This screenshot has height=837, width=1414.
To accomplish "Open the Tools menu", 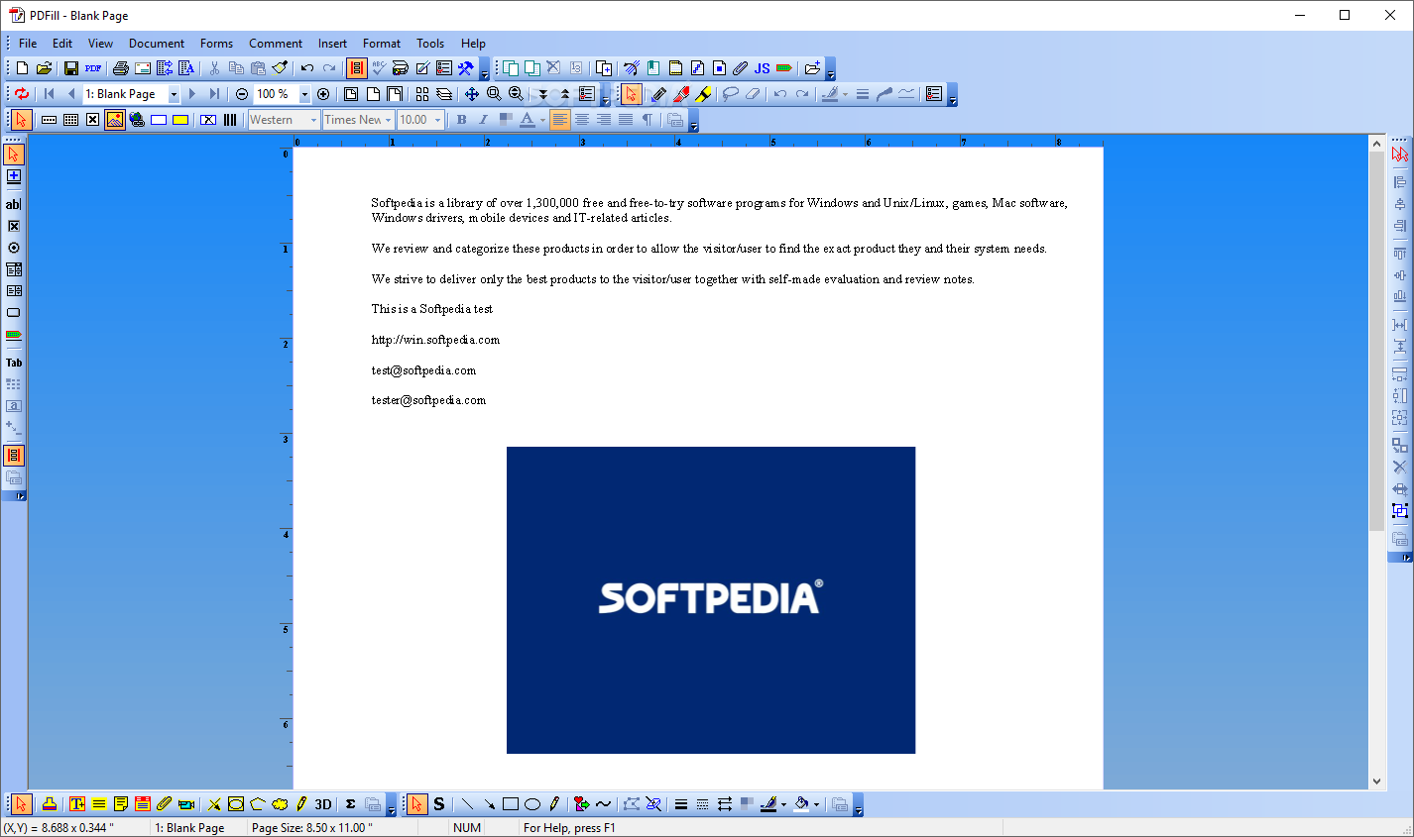I will click(x=430, y=44).
